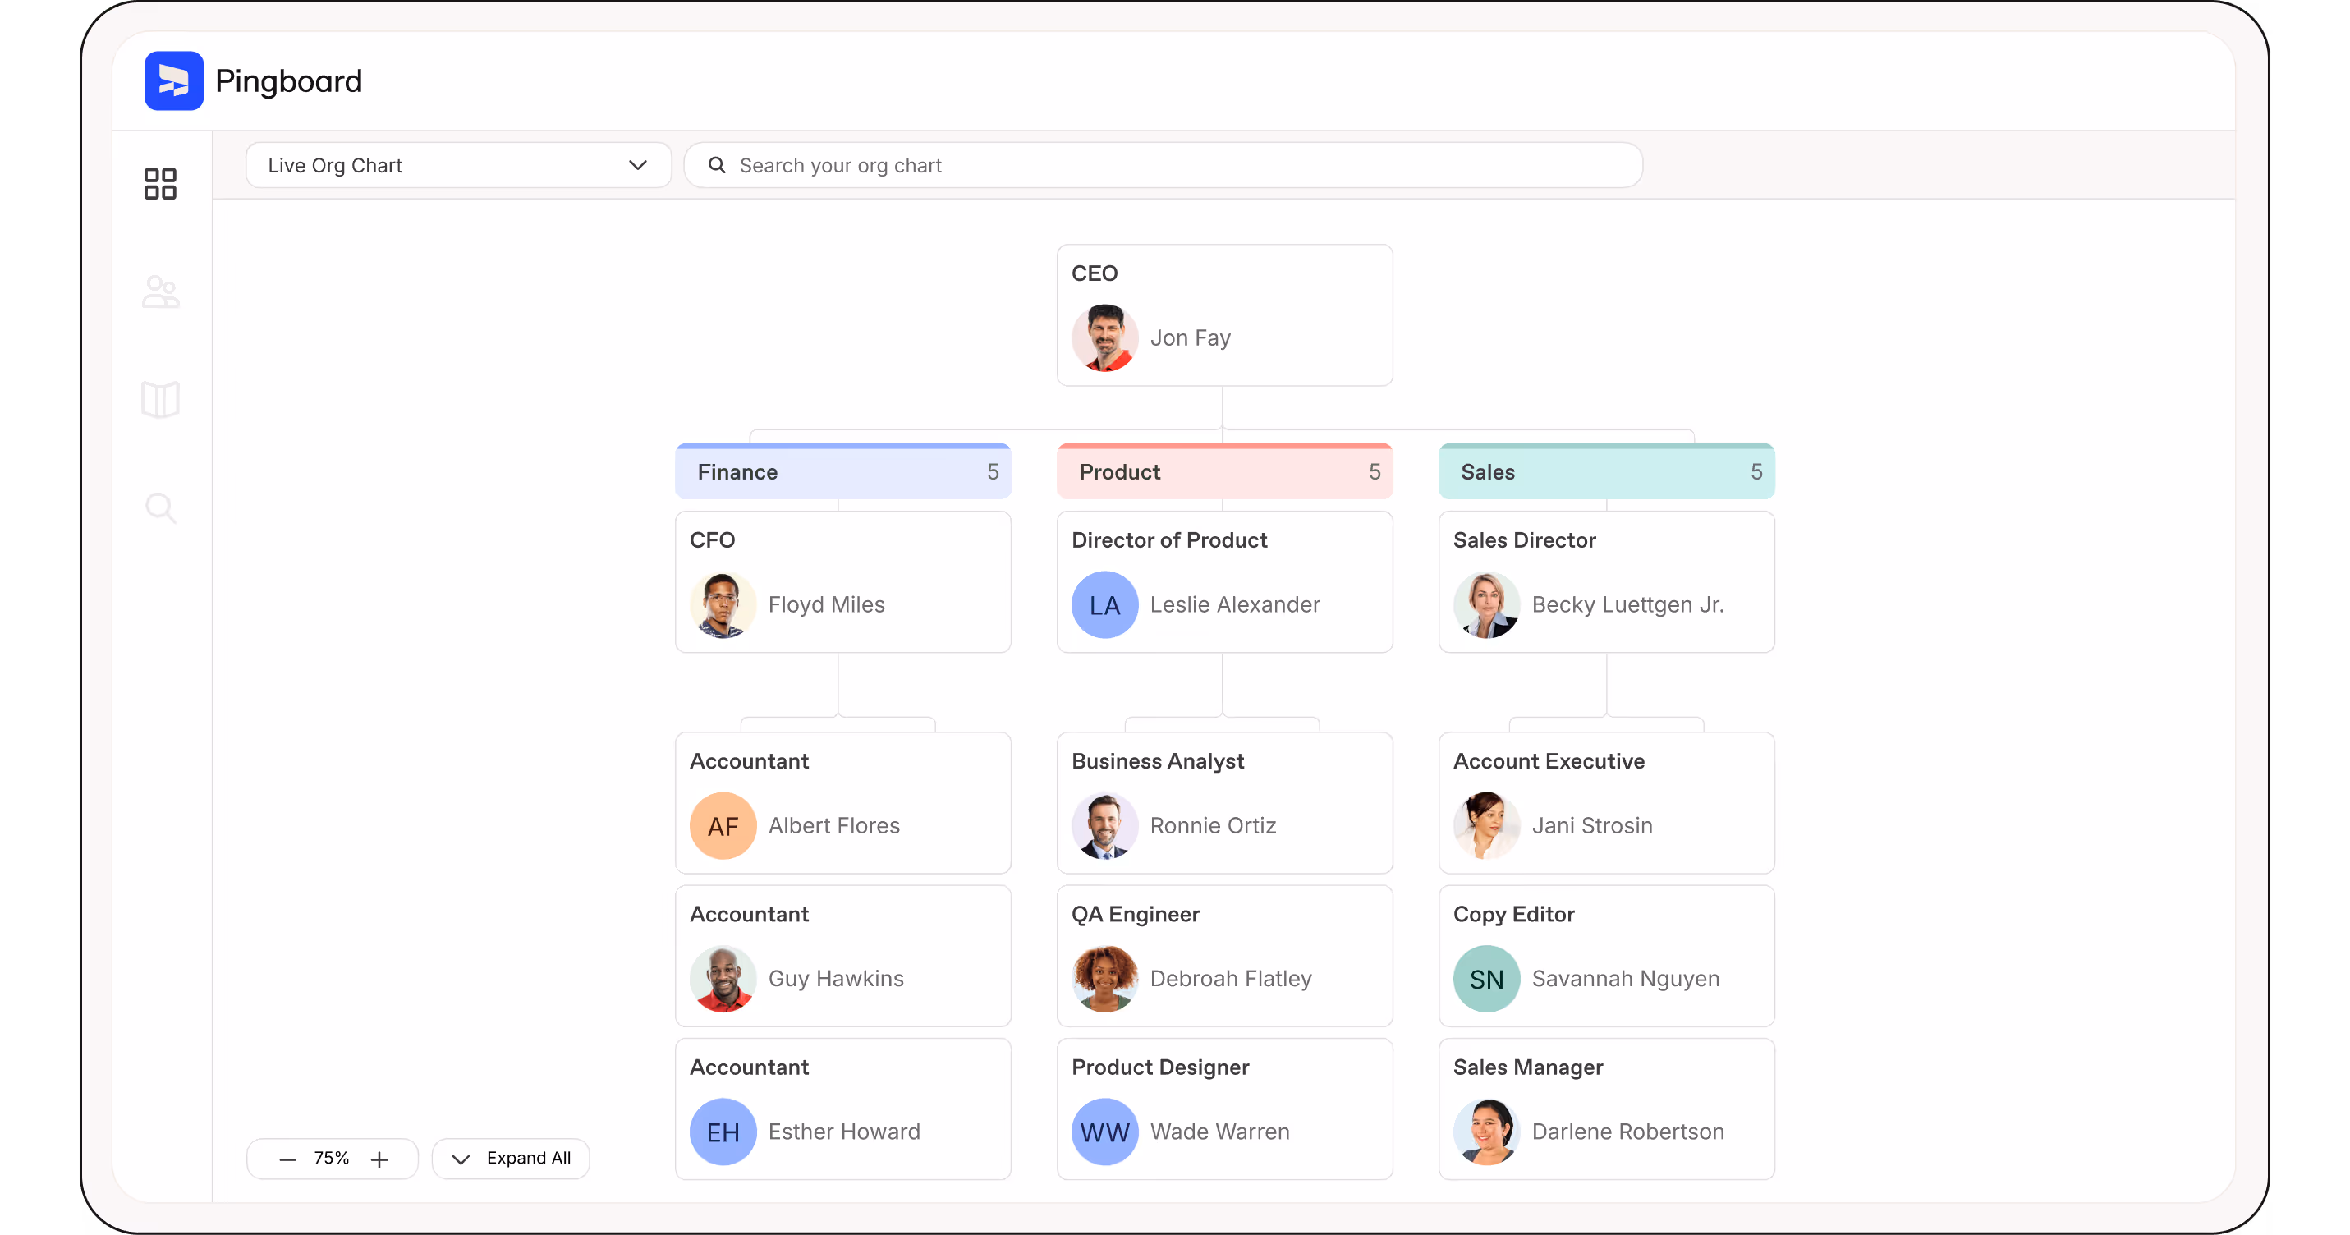The width and height of the screenshot is (2350, 1235).
Task: Click the 75% zoom level indicator
Action: (331, 1159)
